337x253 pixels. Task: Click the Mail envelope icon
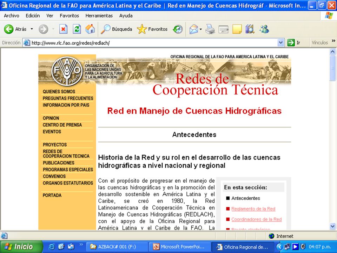coord(194,29)
